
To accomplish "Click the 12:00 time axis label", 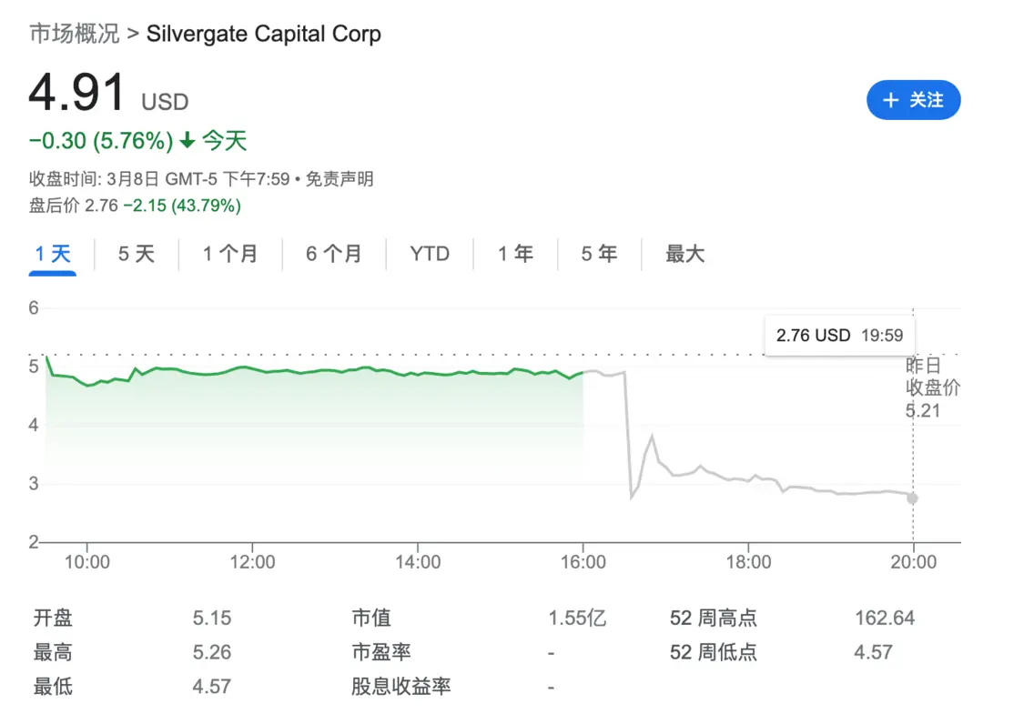I will (252, 562).
